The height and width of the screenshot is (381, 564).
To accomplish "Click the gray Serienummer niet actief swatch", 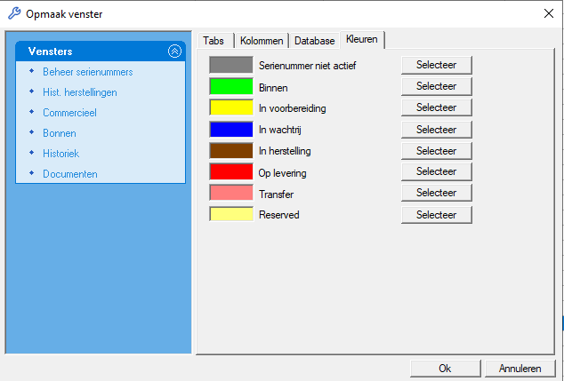I will (230, 65).
